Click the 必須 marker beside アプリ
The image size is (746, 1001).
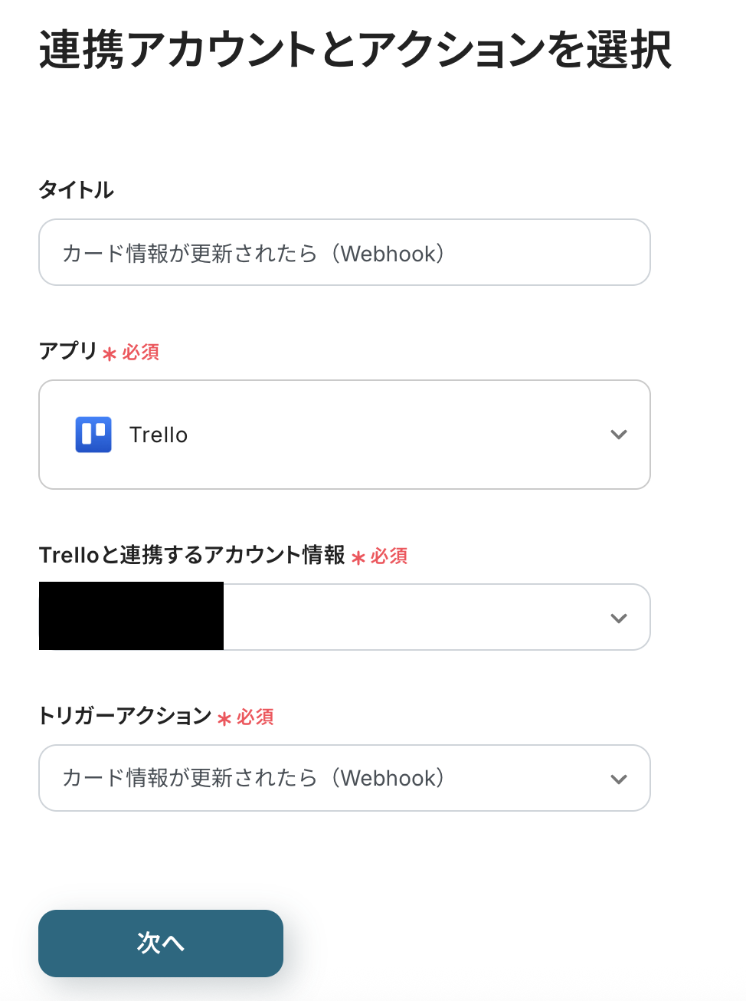[x=141, y=352]
